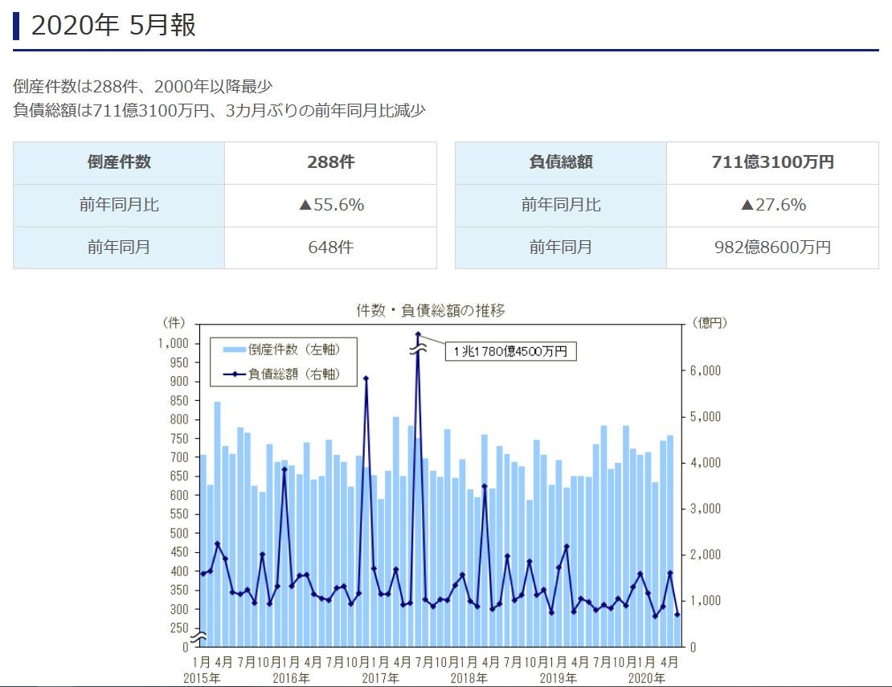The image size is (892, 687).
Task: Click the wavy break mark on the tallest line spike
Action: pos(418,351)
